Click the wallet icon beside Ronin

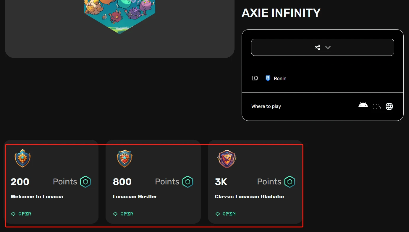coord(255,78)
